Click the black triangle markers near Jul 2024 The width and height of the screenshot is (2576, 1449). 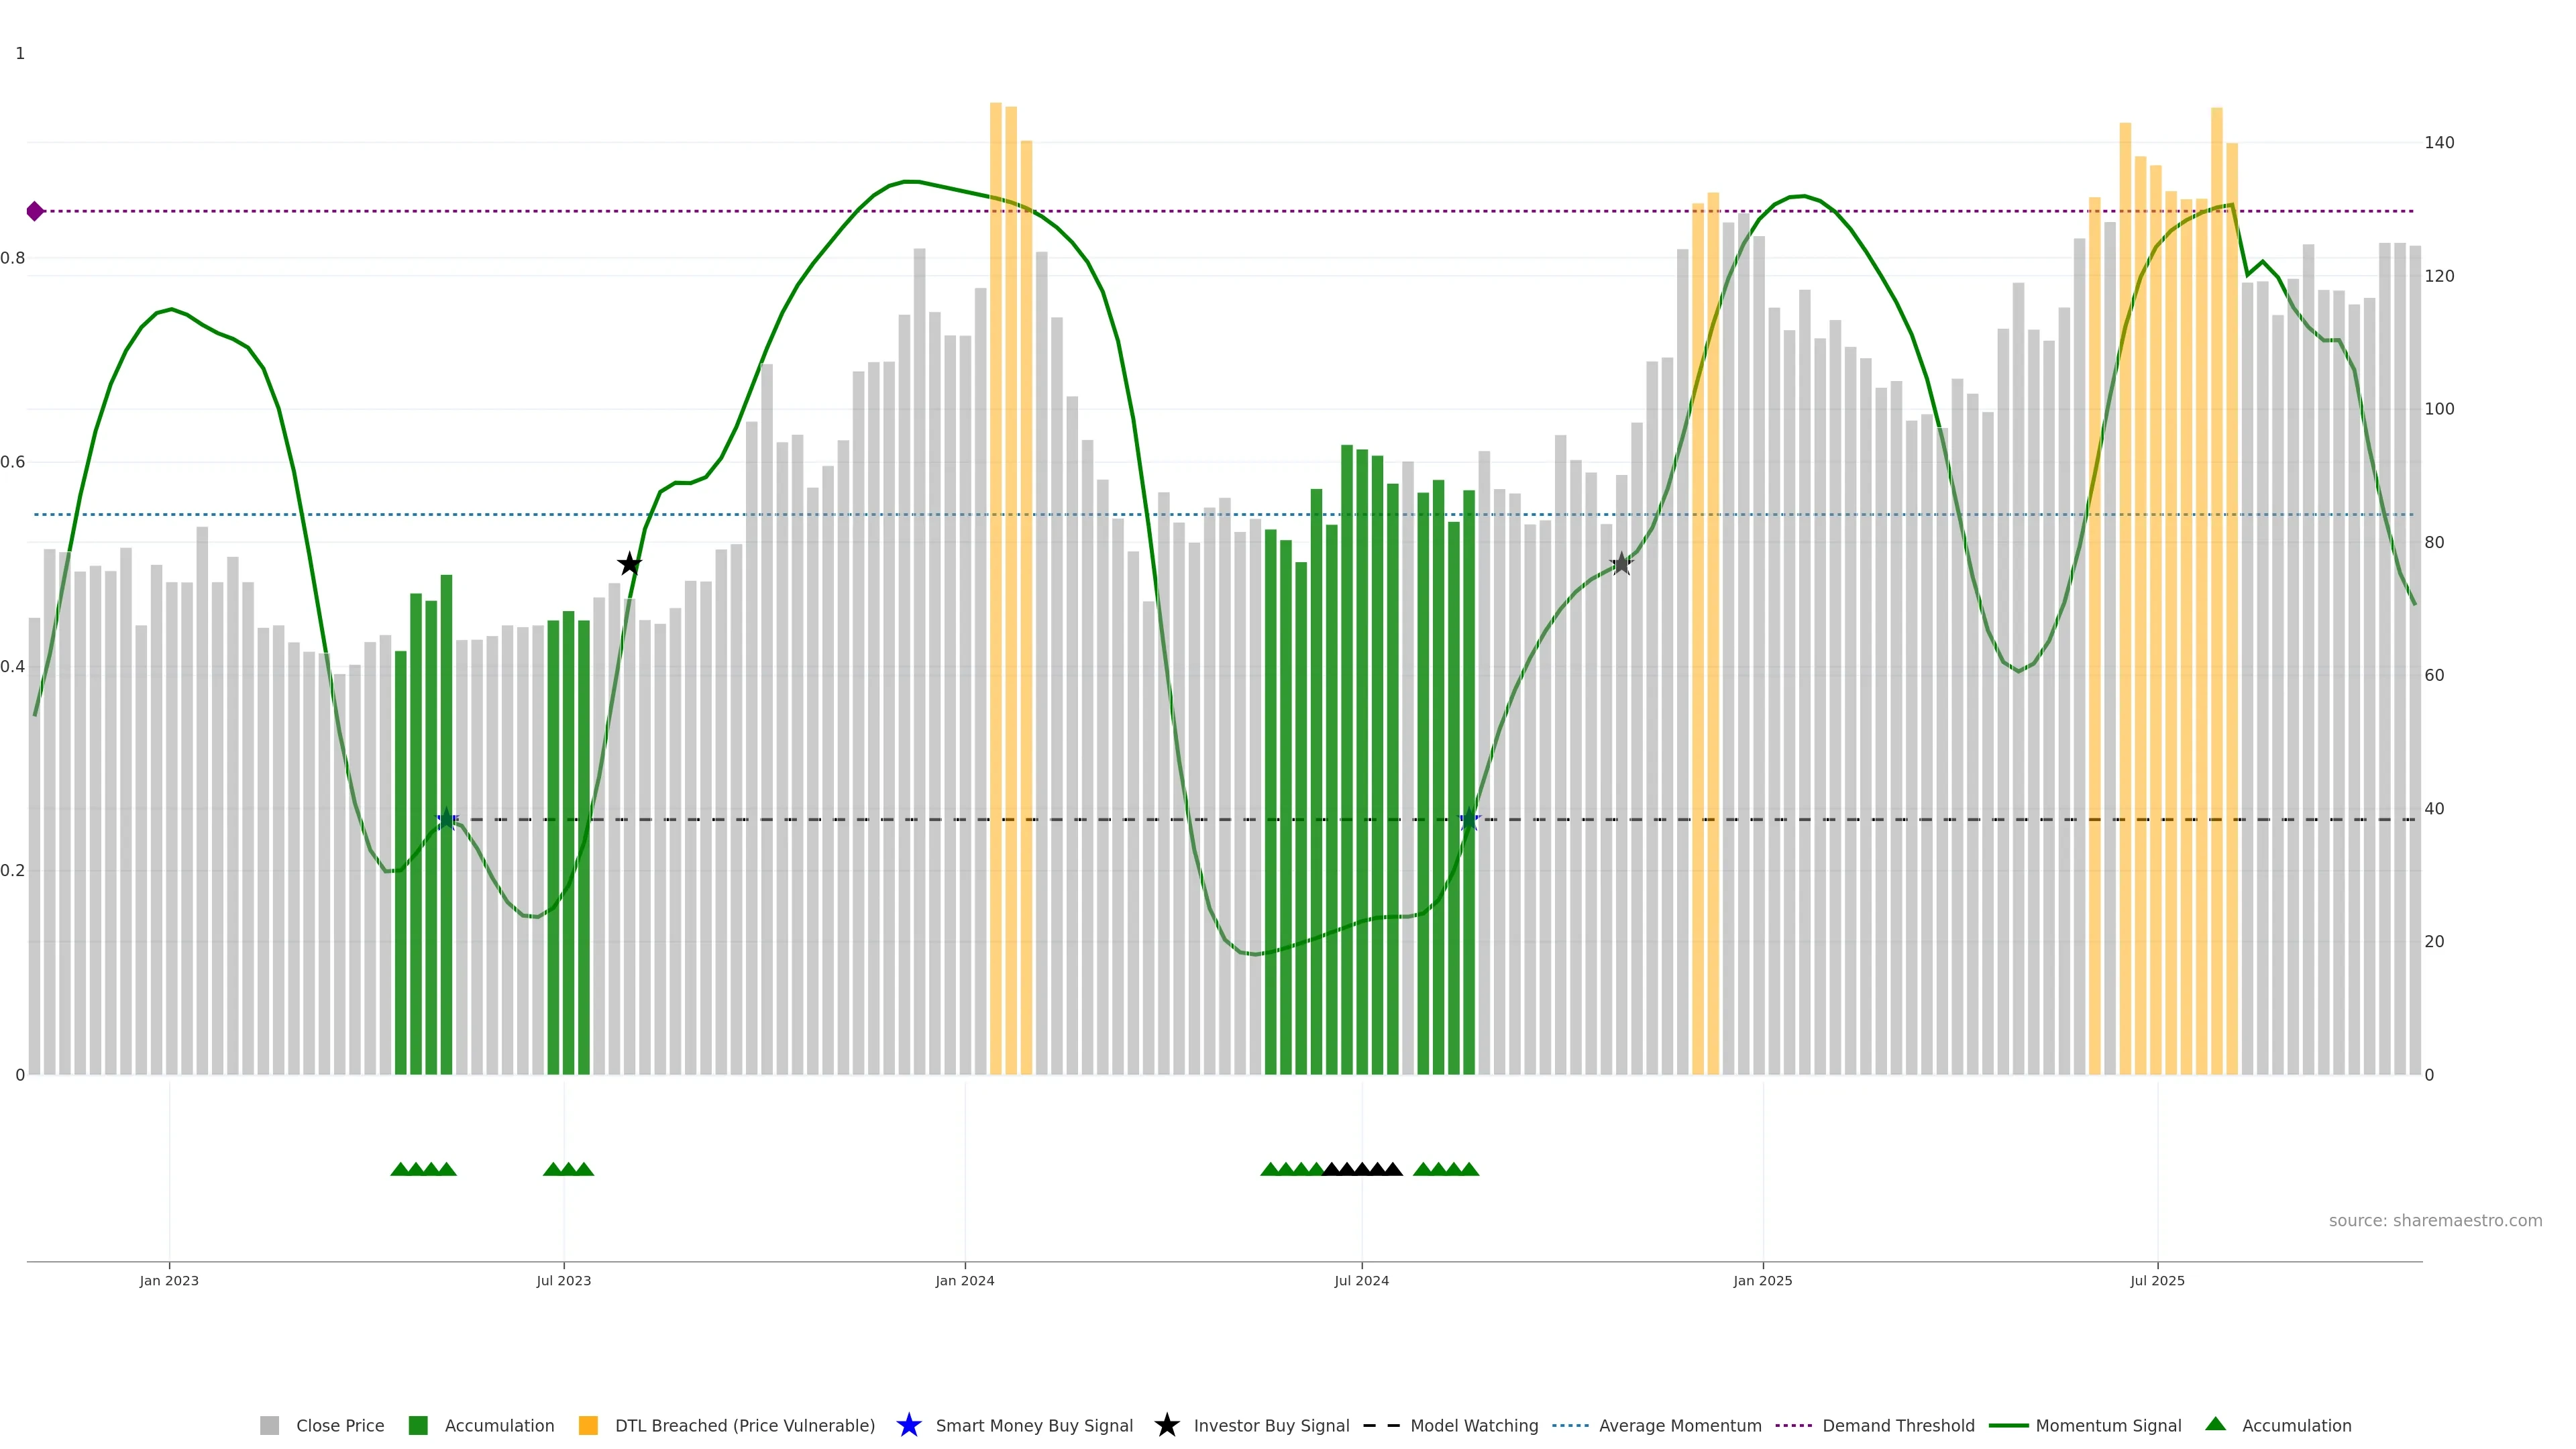point(1362,1169)
